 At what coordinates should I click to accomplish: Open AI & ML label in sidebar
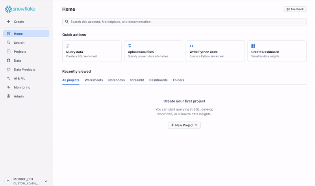coord(19,79)
